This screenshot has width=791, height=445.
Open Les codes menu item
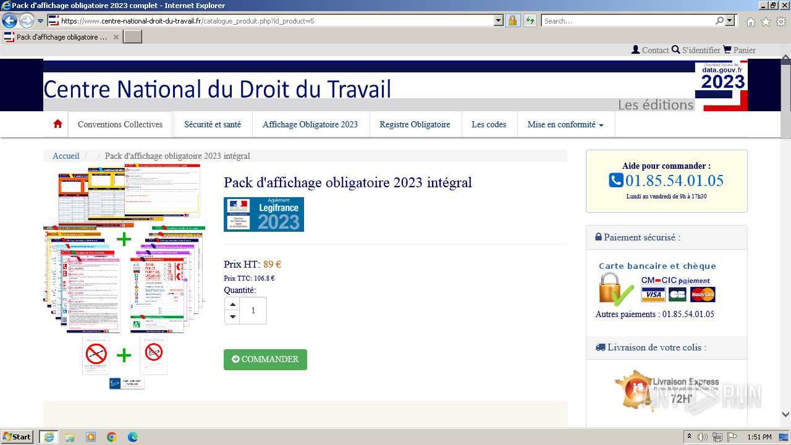click(489, 124)
